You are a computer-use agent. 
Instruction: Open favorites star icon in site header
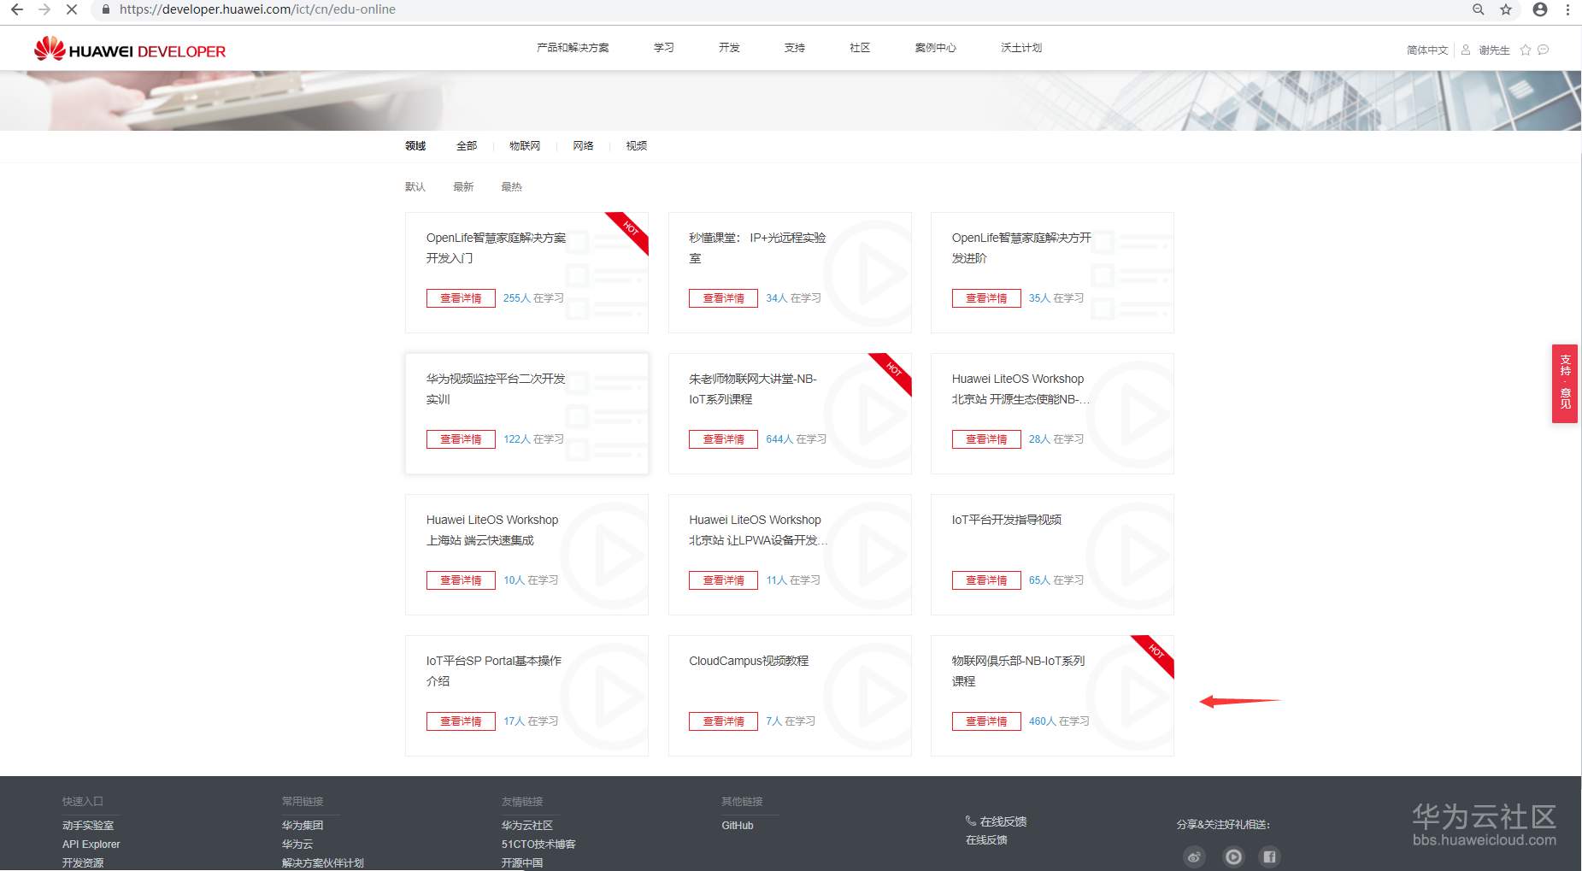pyautogui.click(x=1526, y=50)
